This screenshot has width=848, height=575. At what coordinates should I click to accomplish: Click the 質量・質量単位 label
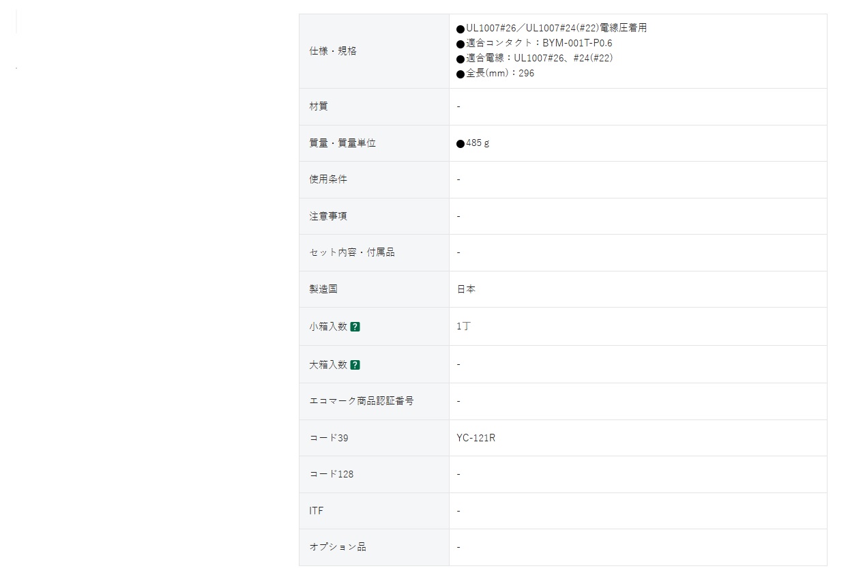click(x=342, y=143)
